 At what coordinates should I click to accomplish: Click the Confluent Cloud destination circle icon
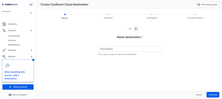click(136, 29)
